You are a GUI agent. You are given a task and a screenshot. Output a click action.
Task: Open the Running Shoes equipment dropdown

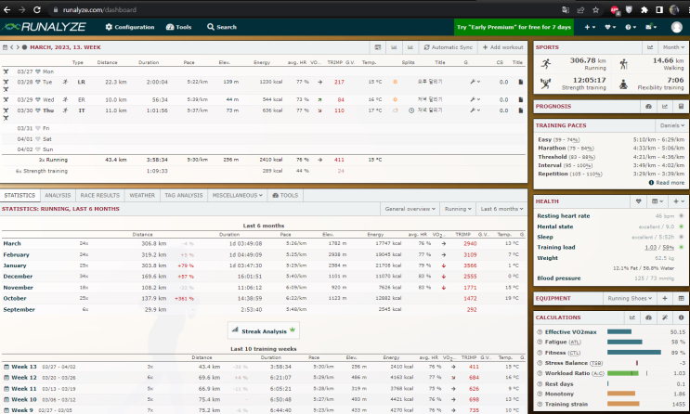[x=630, y=298]
